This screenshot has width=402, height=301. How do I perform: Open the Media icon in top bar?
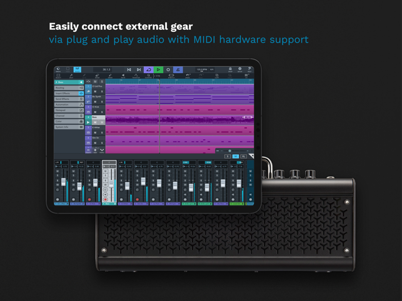click(x=58, y=69)
